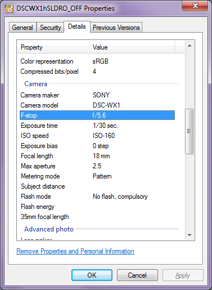Click the Value column header
Viewport: 212px width, 290px height.
[x=132, y=47]
